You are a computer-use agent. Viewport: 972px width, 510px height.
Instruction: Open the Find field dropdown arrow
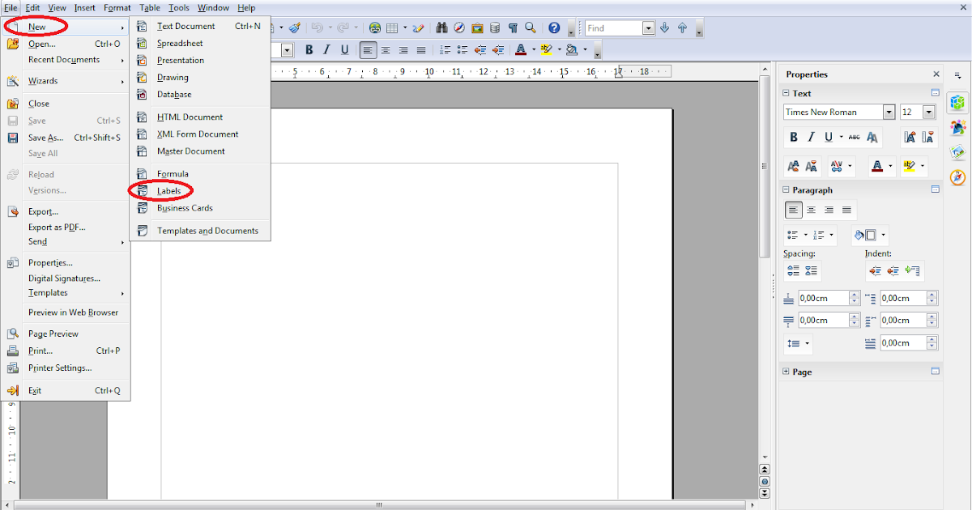[x=648, y=28]
